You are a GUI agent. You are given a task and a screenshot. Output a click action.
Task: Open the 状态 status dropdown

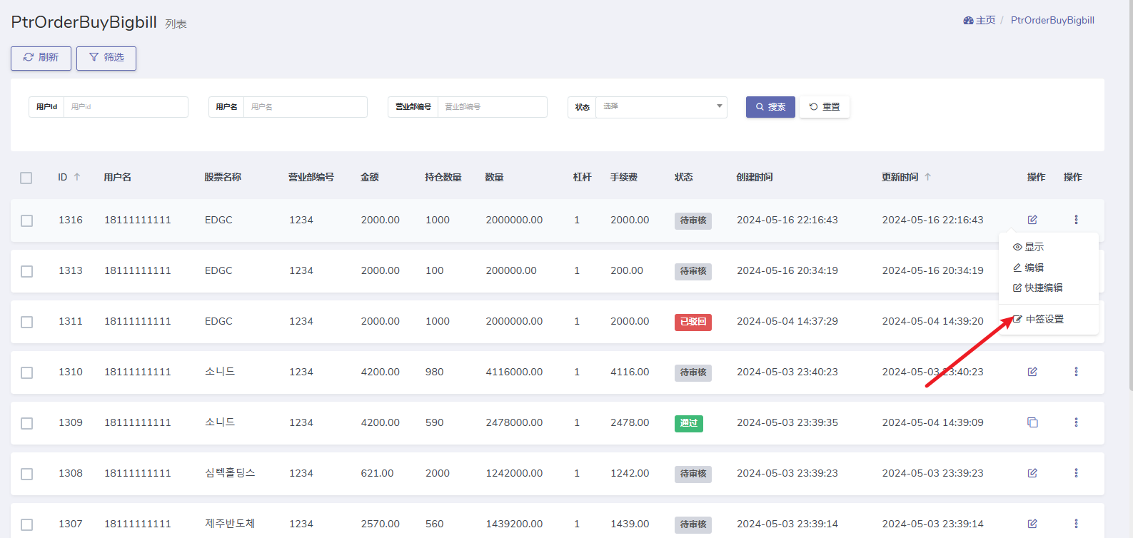click(661, 107)
